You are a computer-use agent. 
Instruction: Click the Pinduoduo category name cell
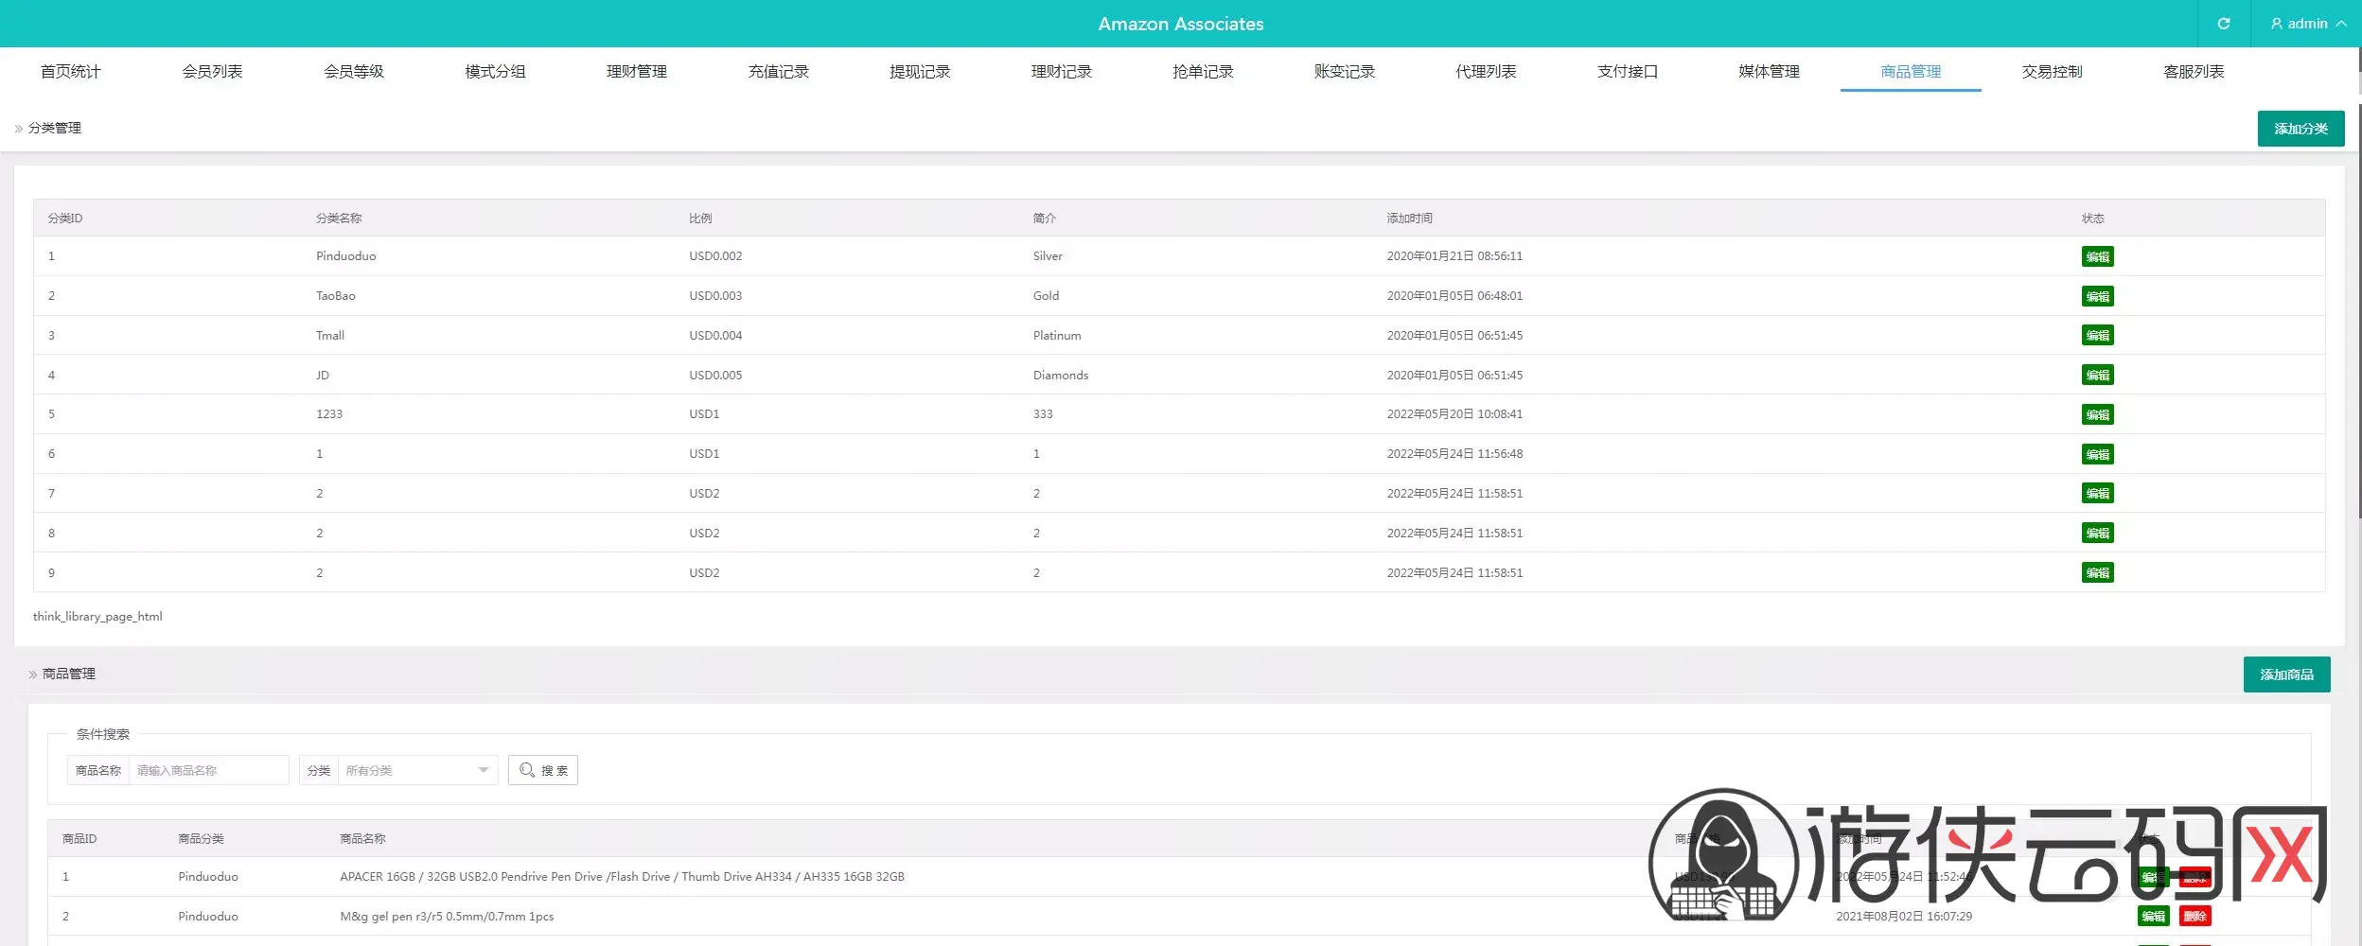[346, 256]
